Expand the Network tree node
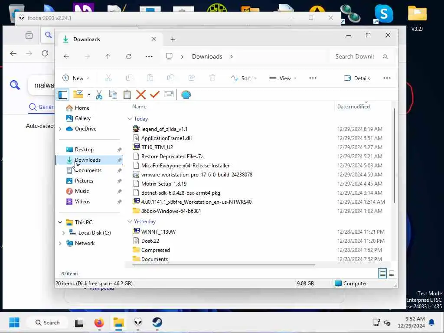Screen dimensions: 444x333 (x=60, y=243)
